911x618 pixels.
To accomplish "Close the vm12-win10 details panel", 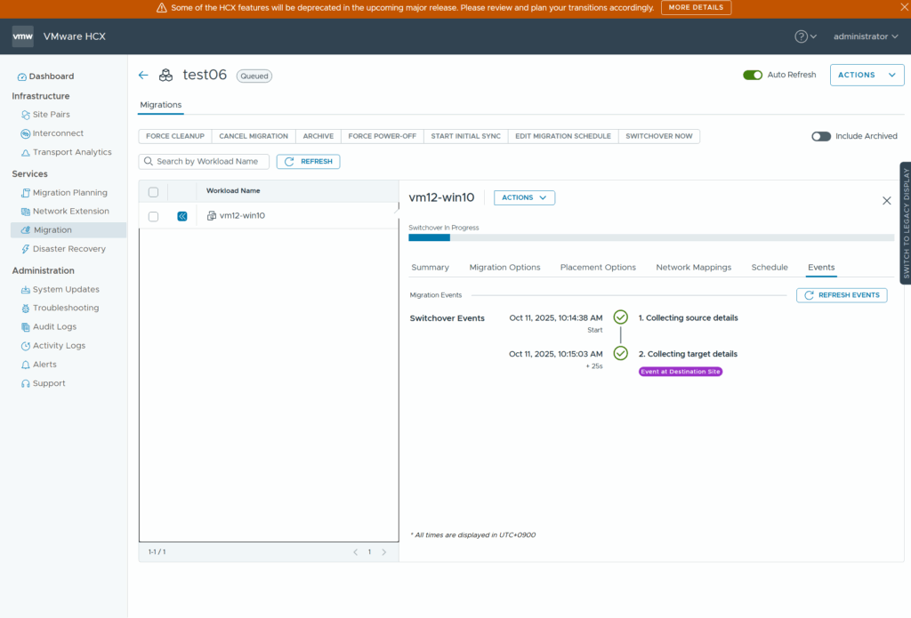I will (886, 201).
